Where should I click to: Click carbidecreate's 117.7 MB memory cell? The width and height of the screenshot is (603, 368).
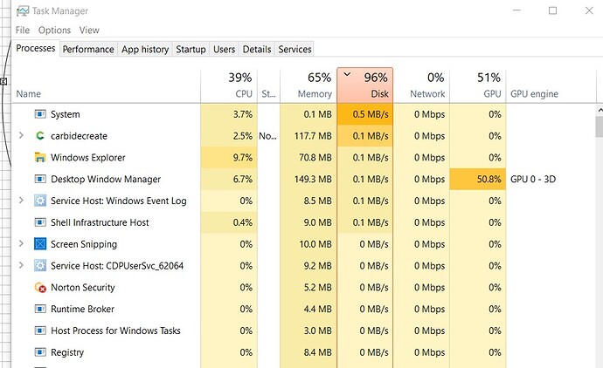click(308, 135)
